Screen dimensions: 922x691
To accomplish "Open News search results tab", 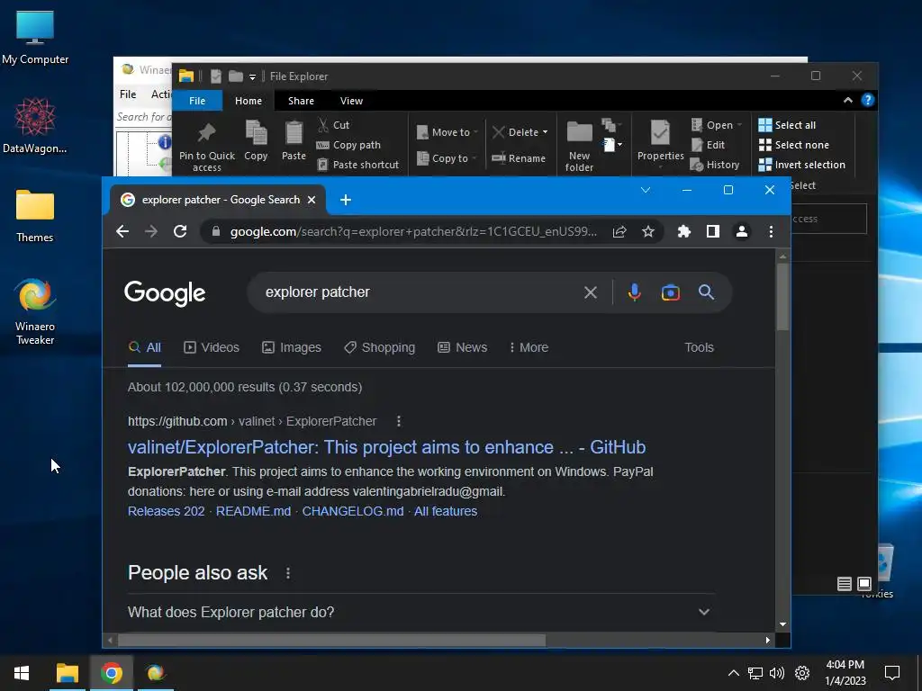I will (x=462, y=347).
